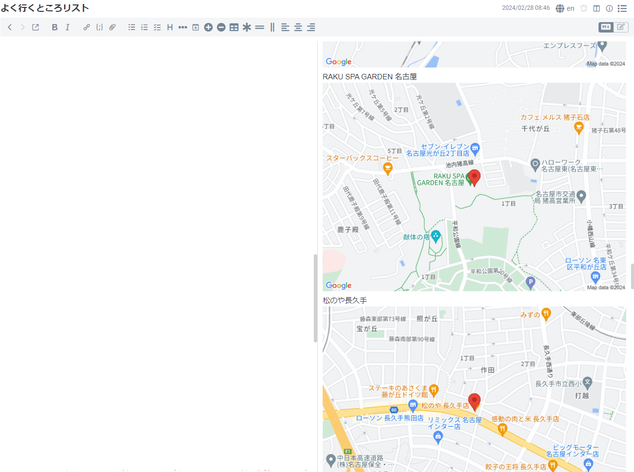Align text to the right

(x=311, y=27)
